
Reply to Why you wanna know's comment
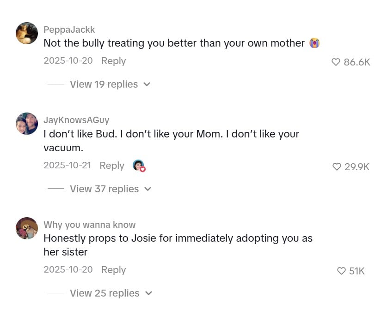(x=113, y=270)
